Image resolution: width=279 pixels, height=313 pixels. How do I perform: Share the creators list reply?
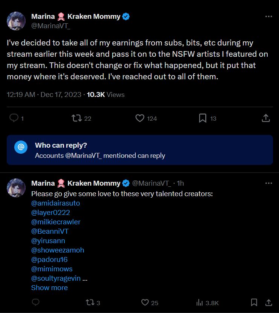268,302
